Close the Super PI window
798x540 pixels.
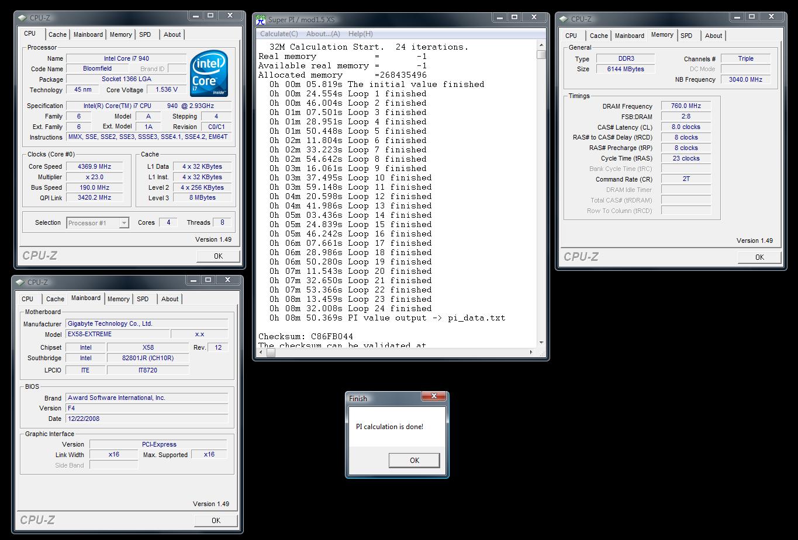pos(534,18)
